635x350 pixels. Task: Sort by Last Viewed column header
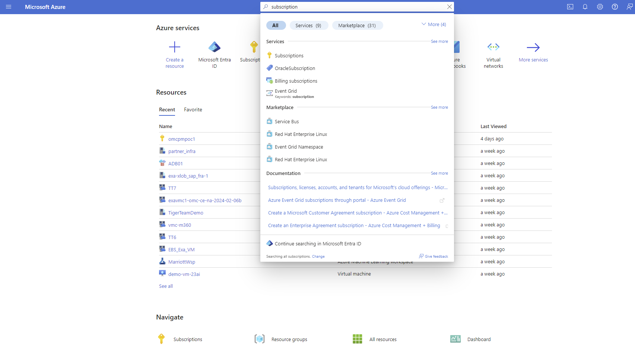tap(493, 127)
